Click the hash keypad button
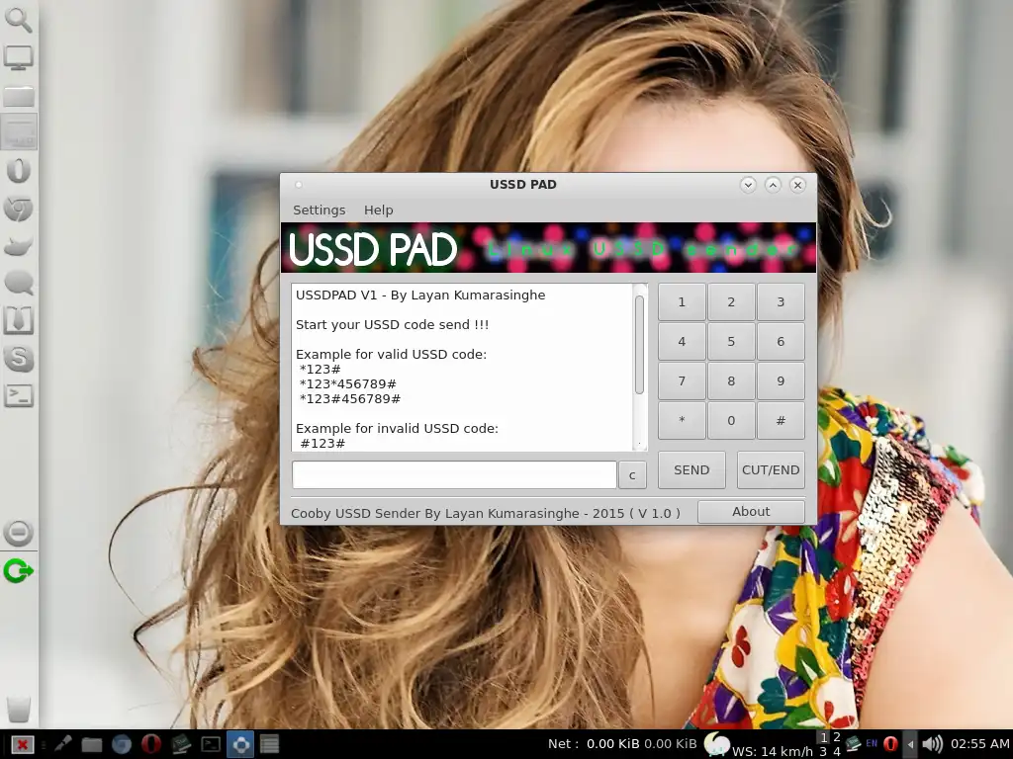Screen dimensions: 1013x759 pos(781,421)
